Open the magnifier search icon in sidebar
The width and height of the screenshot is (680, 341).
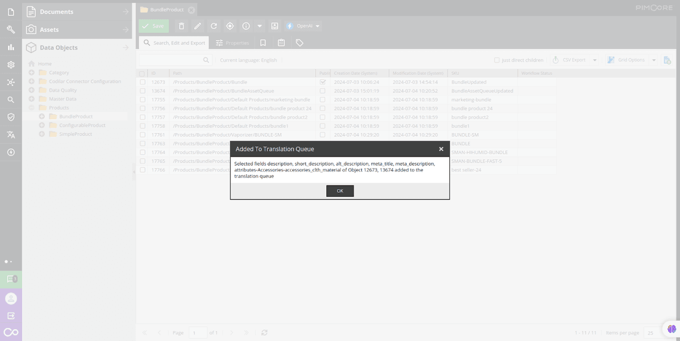(11, 100)
